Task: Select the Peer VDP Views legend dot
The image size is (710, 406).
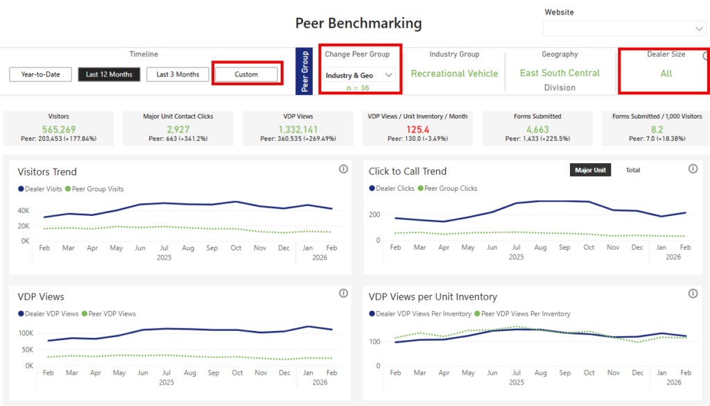Action: (x=85, y=314)
